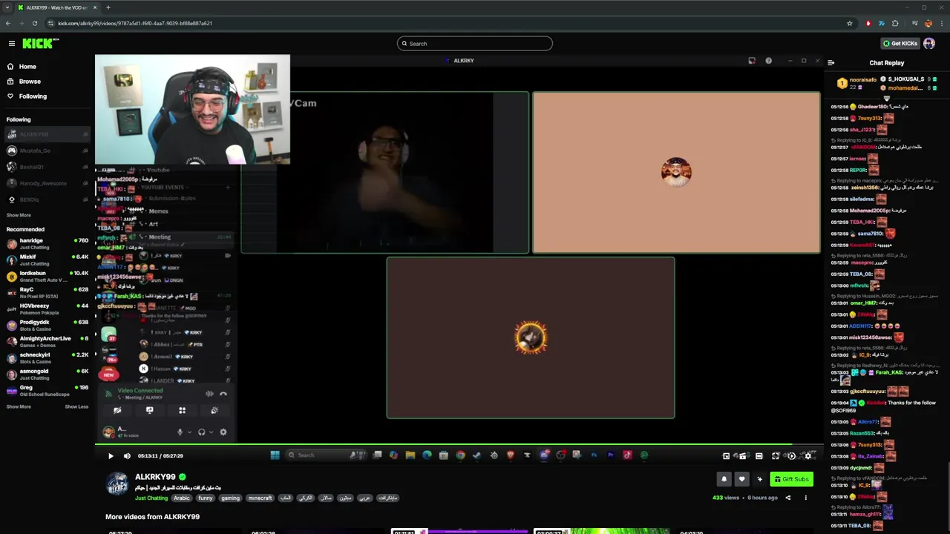Click the subscribe sparkle icon beside Gift Subs
The height and width of the screenshot is (534, 950).
click(x=759, y=479)
